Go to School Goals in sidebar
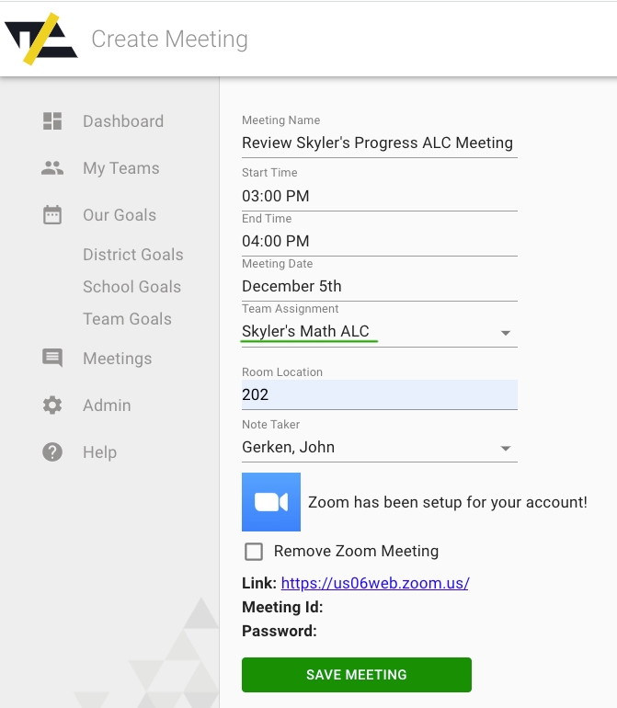Viewport: 617px width, 708px height. click(131, 287)
